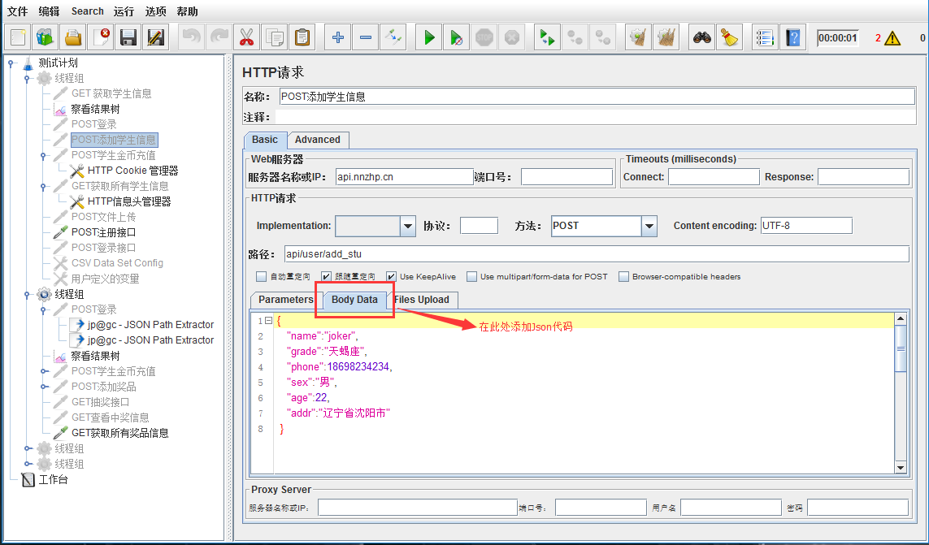929x545 pixels.
Task: Enable Use multipart/form-data for POST checkbox
Action: pos(472,277)
